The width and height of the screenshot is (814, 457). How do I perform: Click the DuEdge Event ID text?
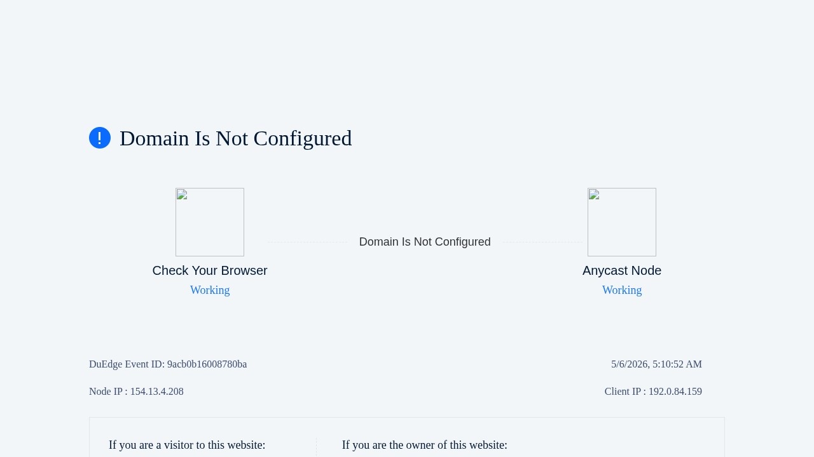click(168, 364)
